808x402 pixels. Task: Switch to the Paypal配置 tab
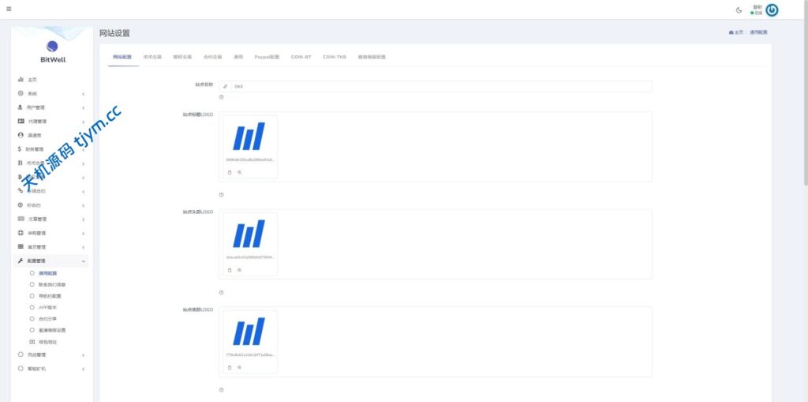[267, 57]
